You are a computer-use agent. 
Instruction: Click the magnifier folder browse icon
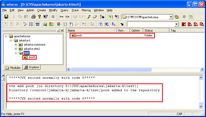pyautogui.click(x=45, y=24)
